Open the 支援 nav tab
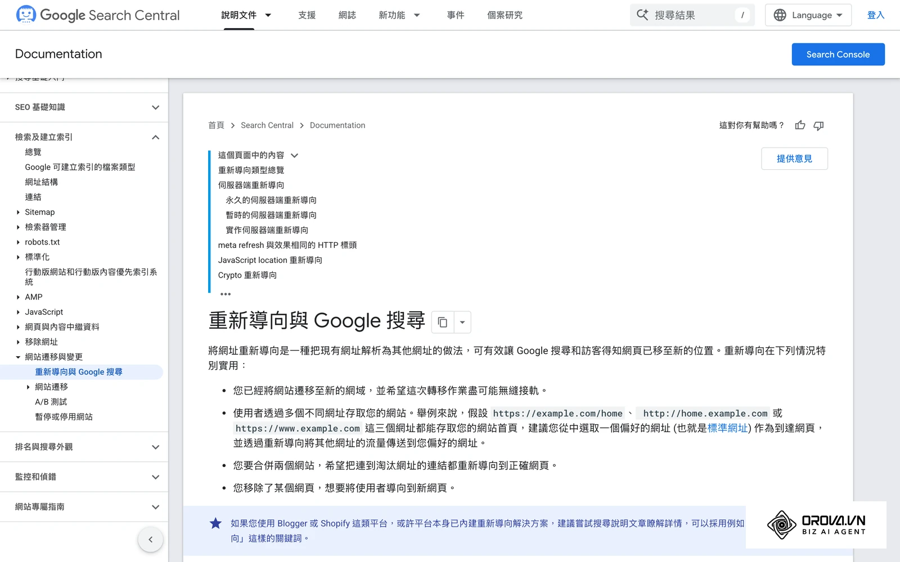This screenshot has height=562, width=900. point(307,15)
